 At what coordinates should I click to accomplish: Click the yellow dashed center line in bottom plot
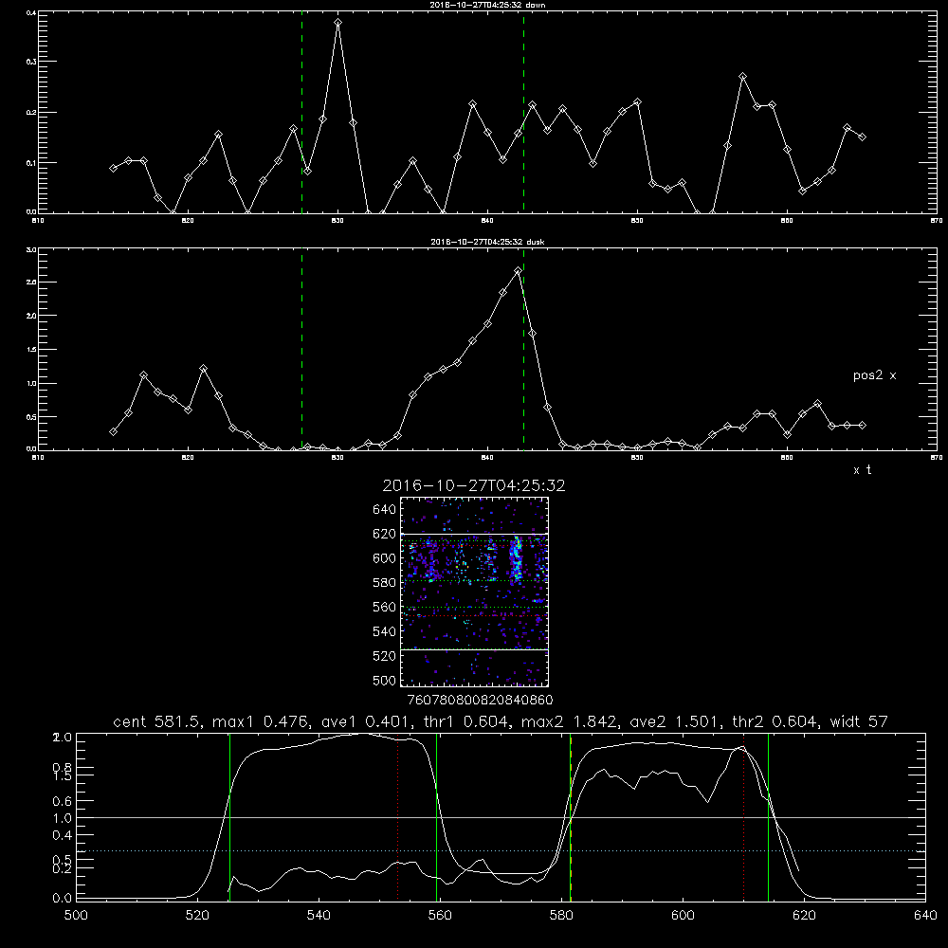pyautogui.click(x=571, y=817)
